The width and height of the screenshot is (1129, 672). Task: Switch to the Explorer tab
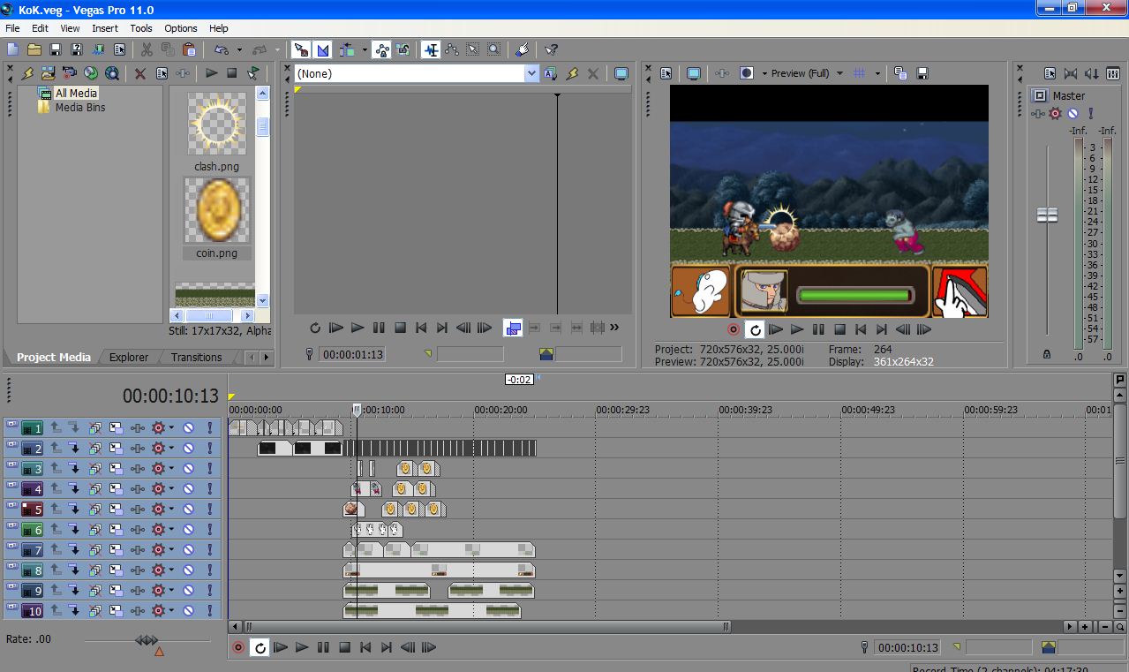(129, 358)
